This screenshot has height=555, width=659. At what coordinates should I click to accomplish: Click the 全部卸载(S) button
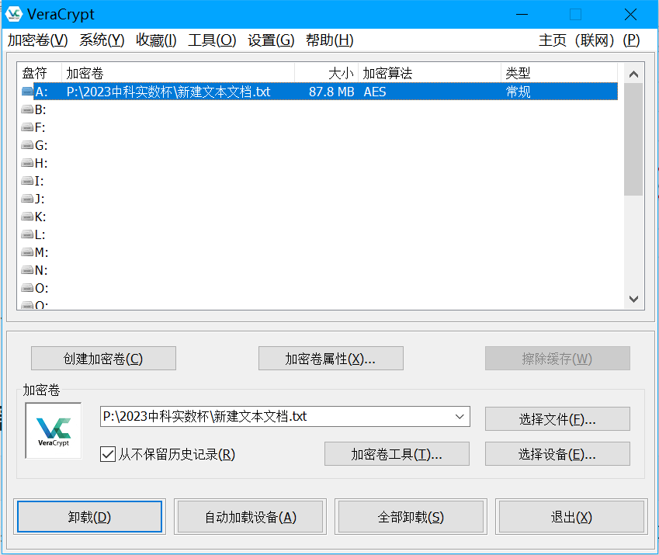[411, 517]
